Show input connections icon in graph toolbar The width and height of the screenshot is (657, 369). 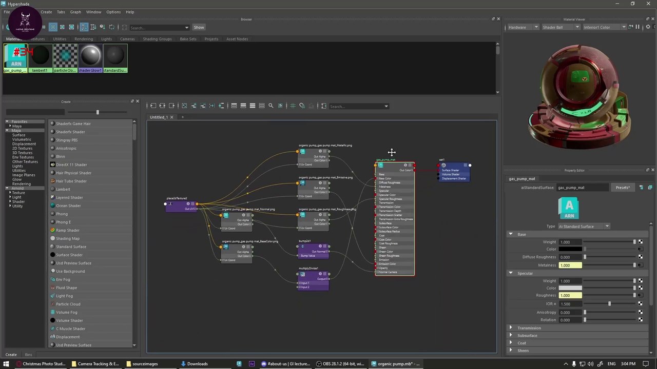click(153, 106)
